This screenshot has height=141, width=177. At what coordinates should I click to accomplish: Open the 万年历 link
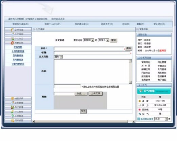point(146,66)
